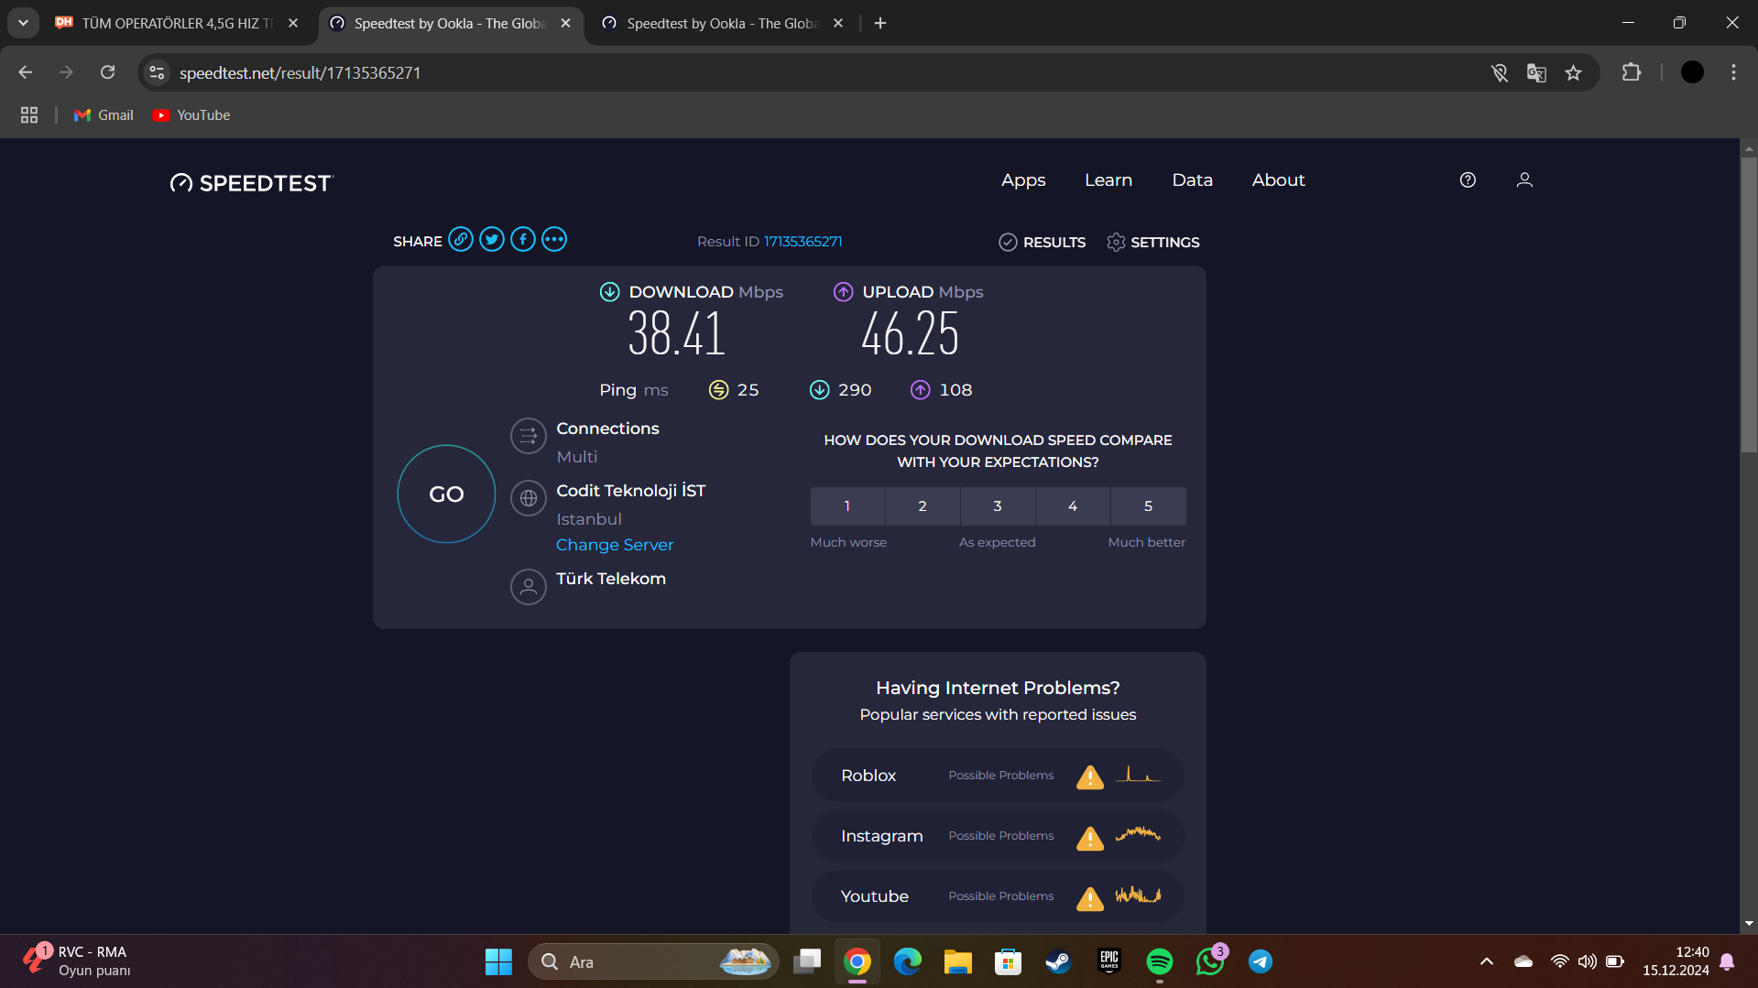Open the SETTINGS page
This screenshot has width=1758, height=988.
1152,243
